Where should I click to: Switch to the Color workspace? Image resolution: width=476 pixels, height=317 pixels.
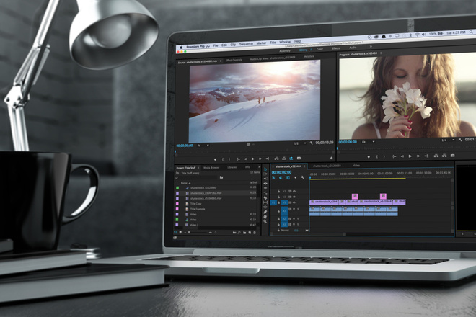point(319,49)
